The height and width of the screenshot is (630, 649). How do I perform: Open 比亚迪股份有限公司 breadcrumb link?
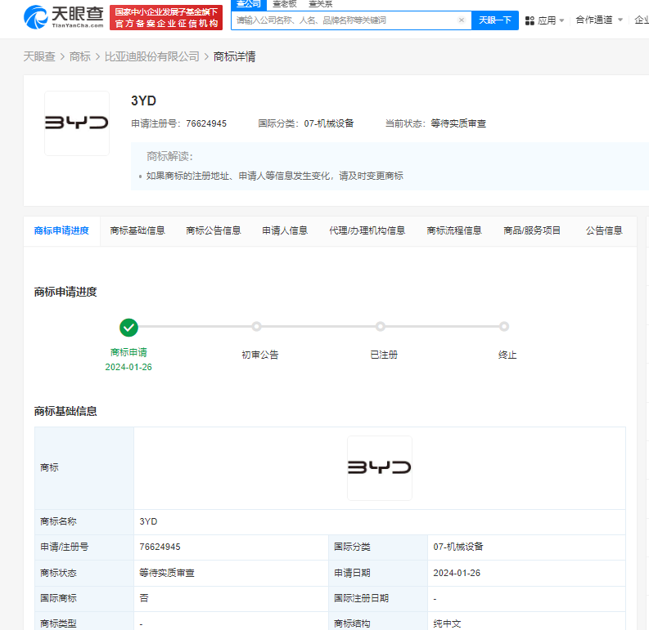152,56
